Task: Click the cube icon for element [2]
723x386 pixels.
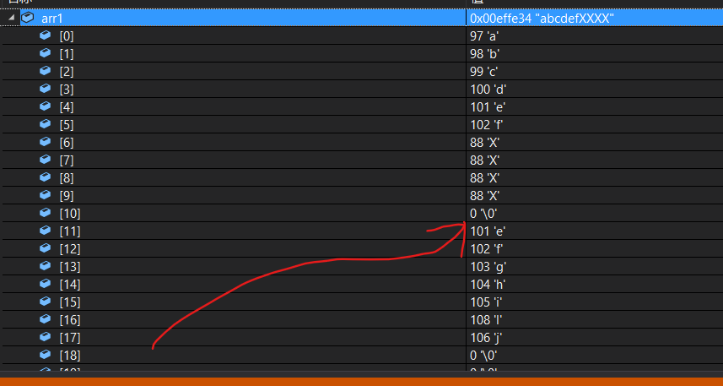Action: pyautogui.click(x=46, y=71)
